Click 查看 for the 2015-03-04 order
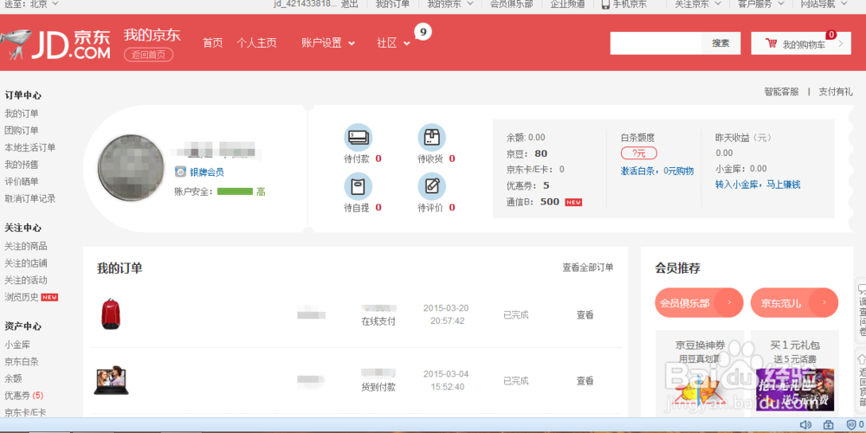866x433 pixels. coord(585,380)
